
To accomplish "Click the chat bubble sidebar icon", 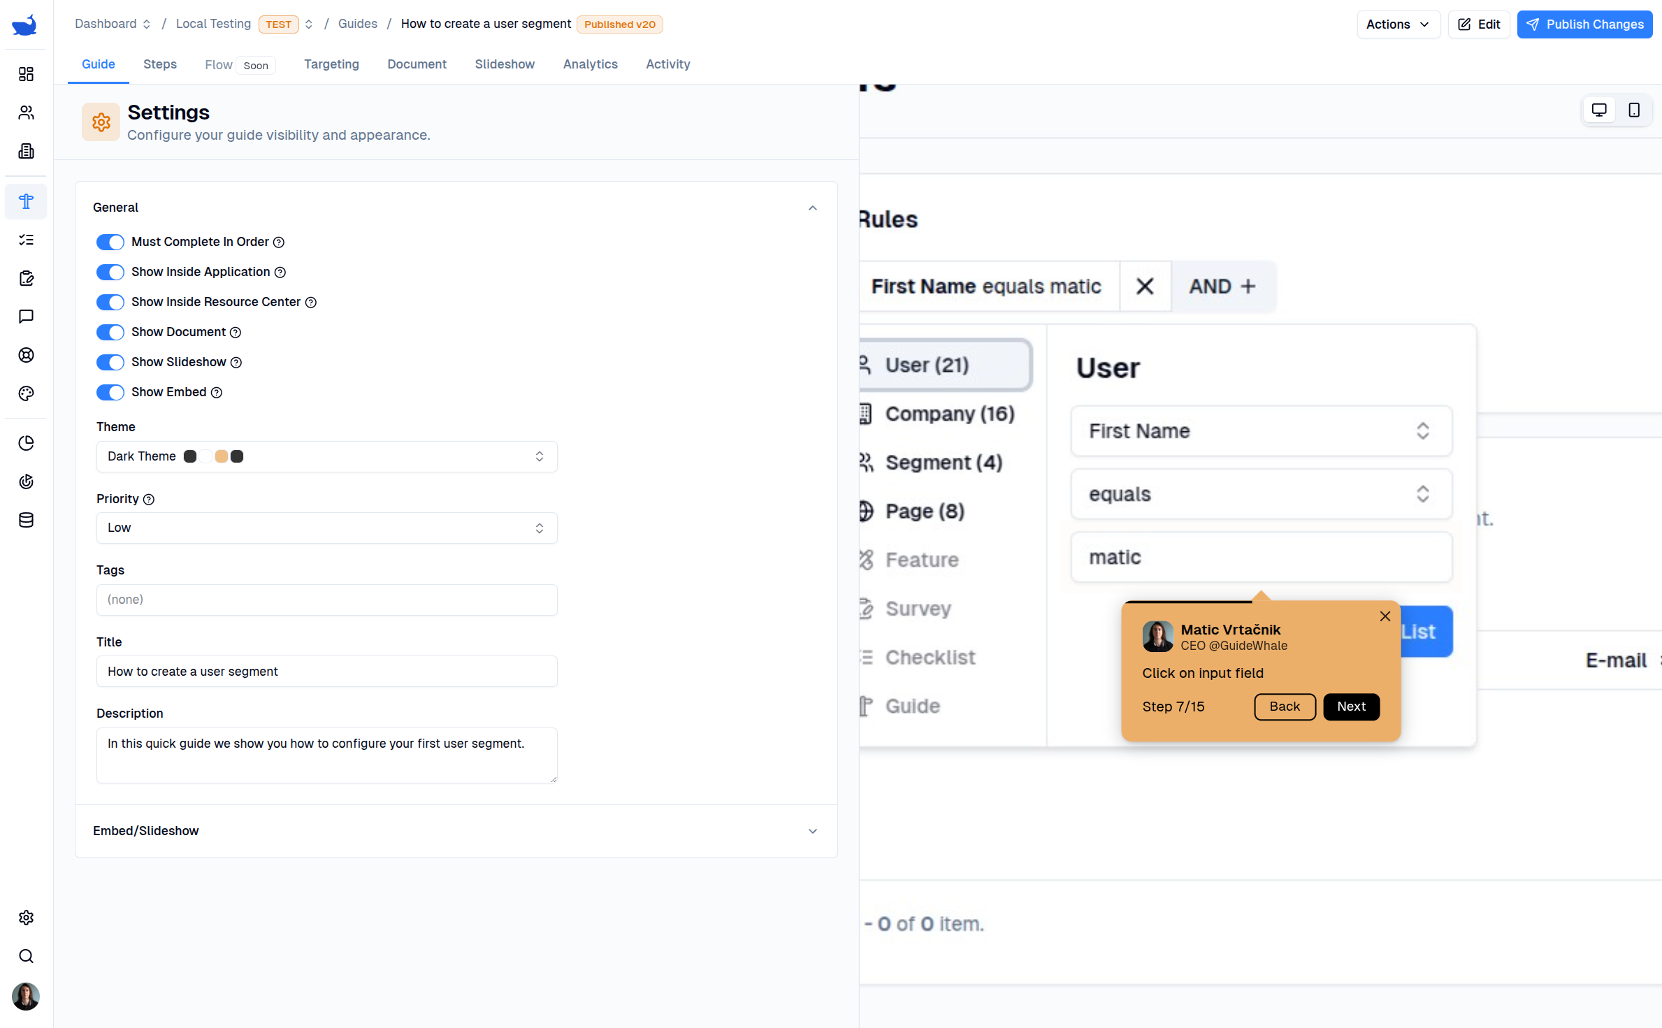I will point(26,317).
